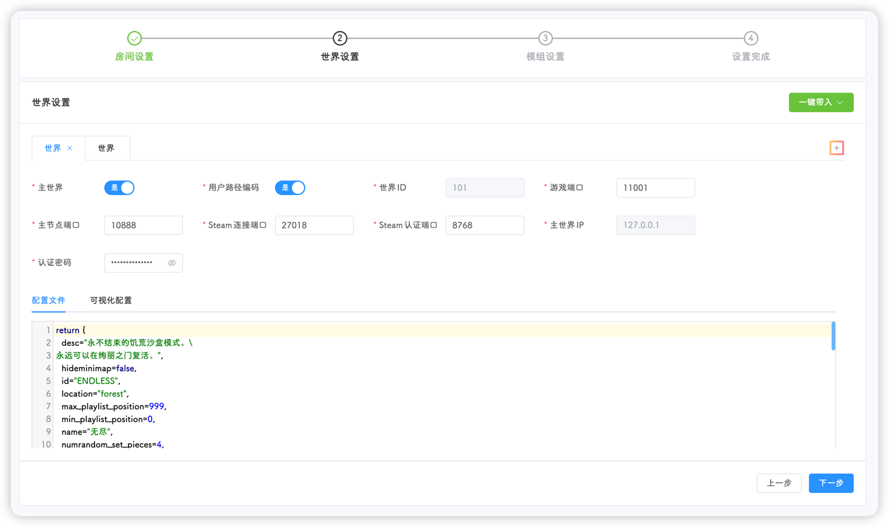Click the code editor vertical scrollbar
Viewport: 889px width, 527px height.
tap(833, 336)
